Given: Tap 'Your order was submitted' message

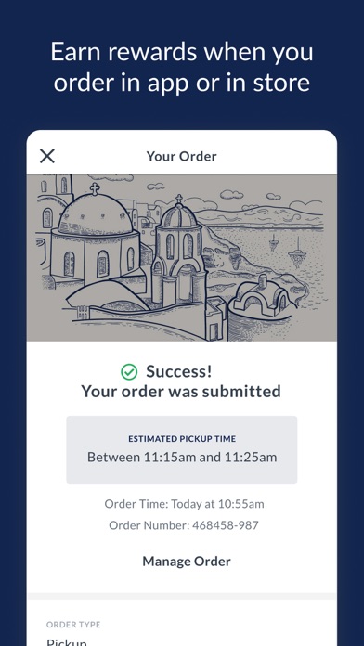Looking at the screenshot, I should 181,392.
